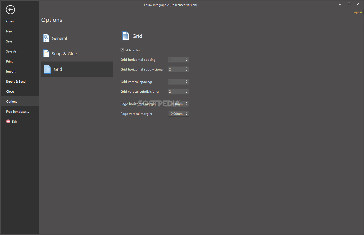Select Import in the sidebar menu
The width and height of the screenshot is (364, 235).
pyautogui.click(x=20, y=72)
